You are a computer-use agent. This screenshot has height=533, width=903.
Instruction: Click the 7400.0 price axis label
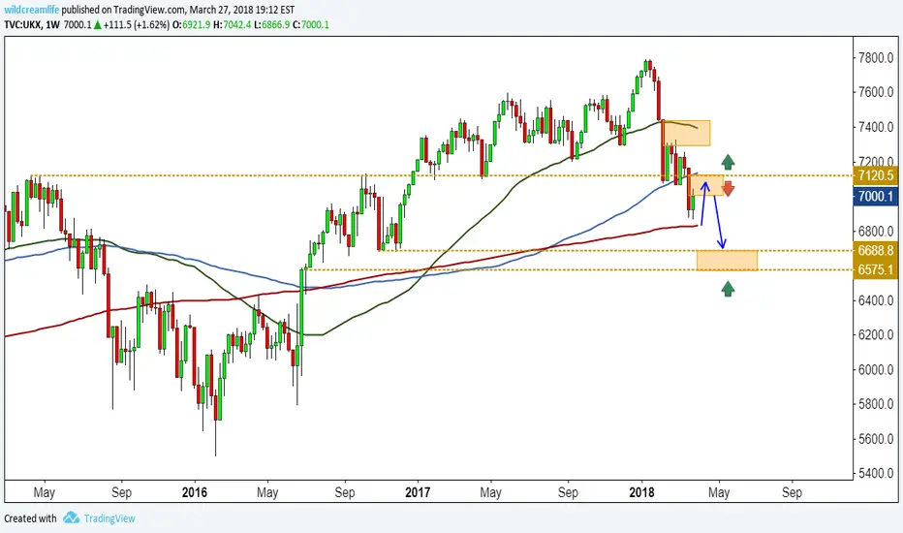coord(876,127)
